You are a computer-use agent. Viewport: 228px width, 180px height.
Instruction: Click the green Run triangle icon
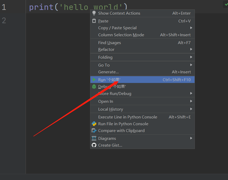[x=94, y=80]
